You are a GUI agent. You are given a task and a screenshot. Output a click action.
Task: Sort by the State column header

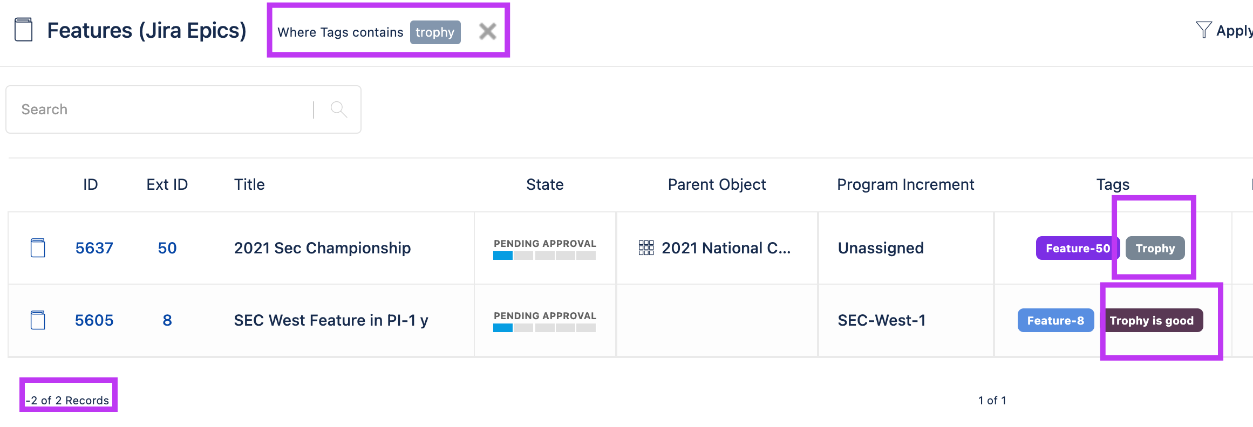[544, 184]
